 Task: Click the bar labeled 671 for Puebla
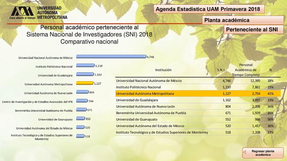coord(82,110)
